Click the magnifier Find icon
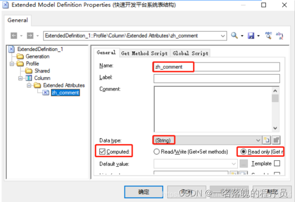Image resolution: width=295 pixels, height=202 pixels. pos(234,35)
